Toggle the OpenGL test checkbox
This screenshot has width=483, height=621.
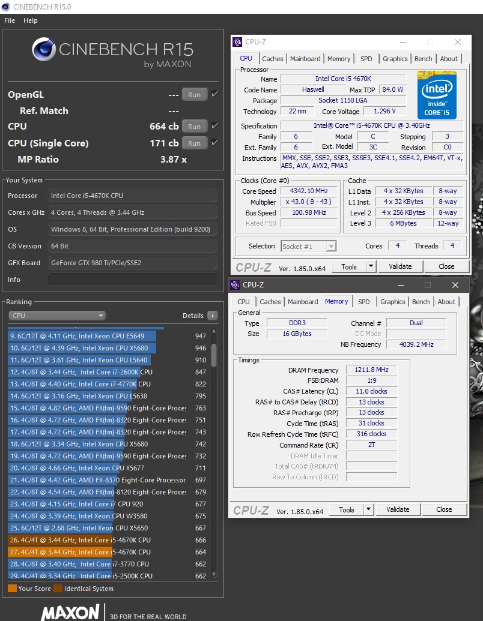214,94
